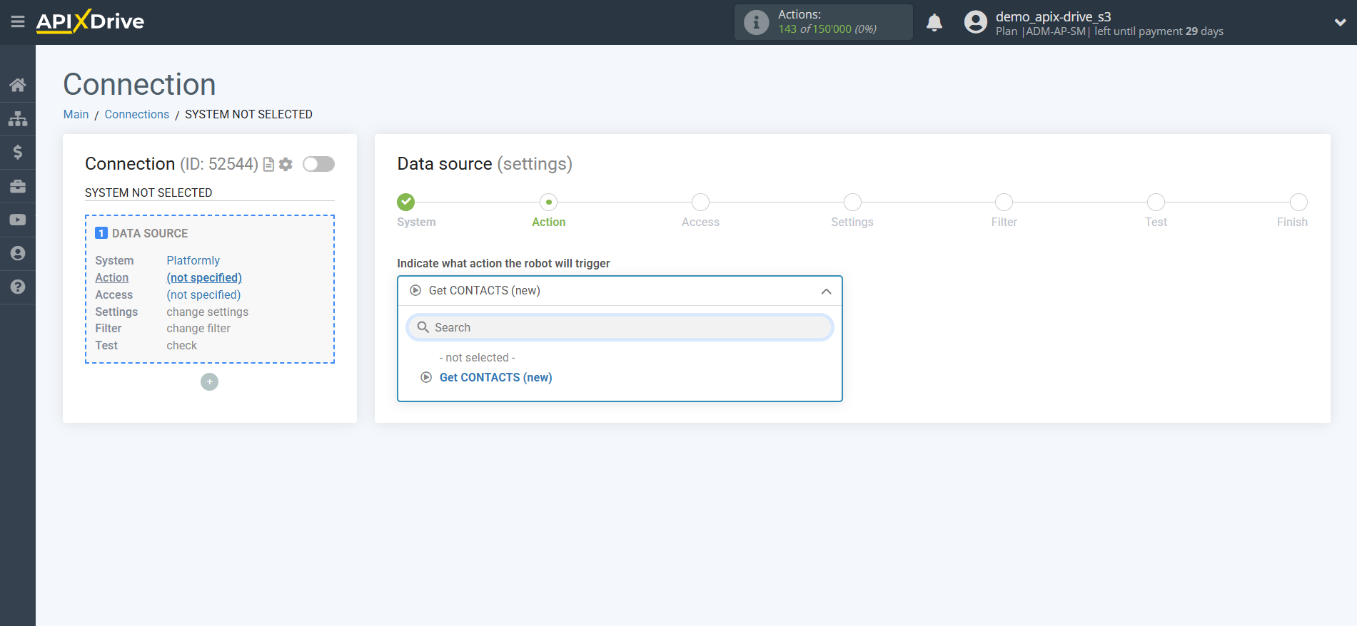Click the magnifier icon in Search
The width and height of the screenshot is (1357, 626).
click(x=423, y=327)
